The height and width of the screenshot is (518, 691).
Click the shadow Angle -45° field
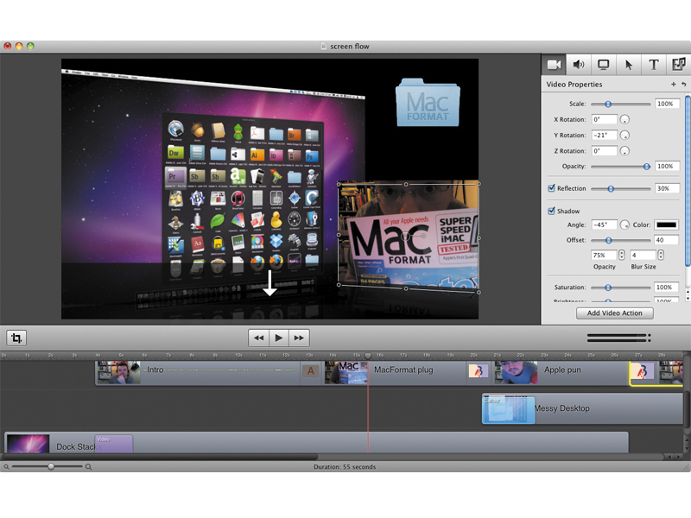tap(604, 224)
